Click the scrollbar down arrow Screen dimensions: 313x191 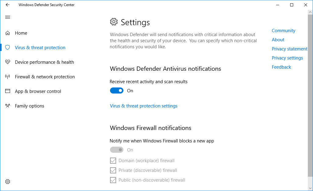coord(310,188)
